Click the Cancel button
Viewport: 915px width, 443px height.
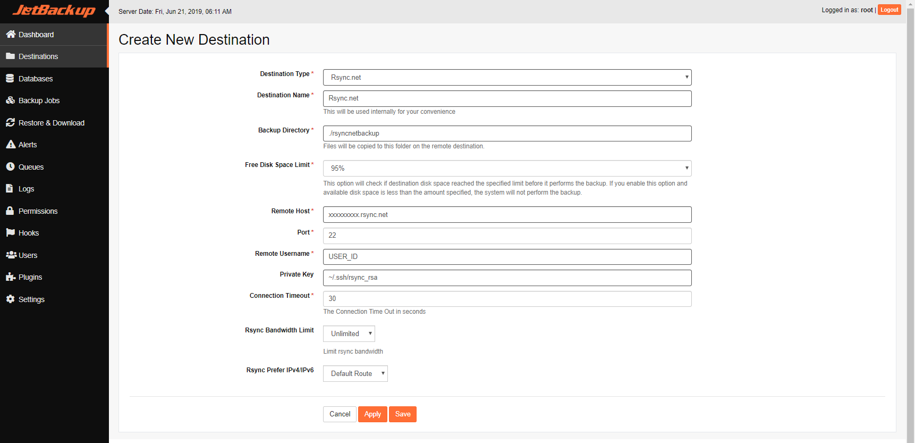(340, 414)
